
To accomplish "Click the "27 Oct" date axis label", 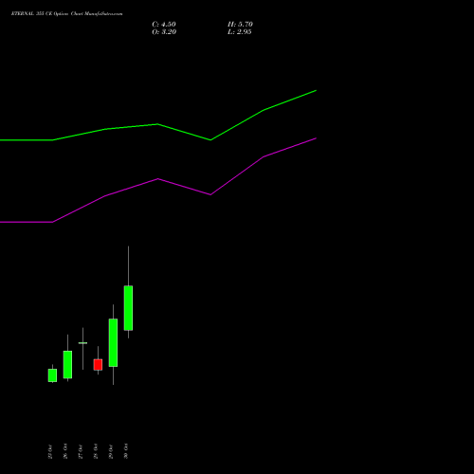I will [81, 451].
